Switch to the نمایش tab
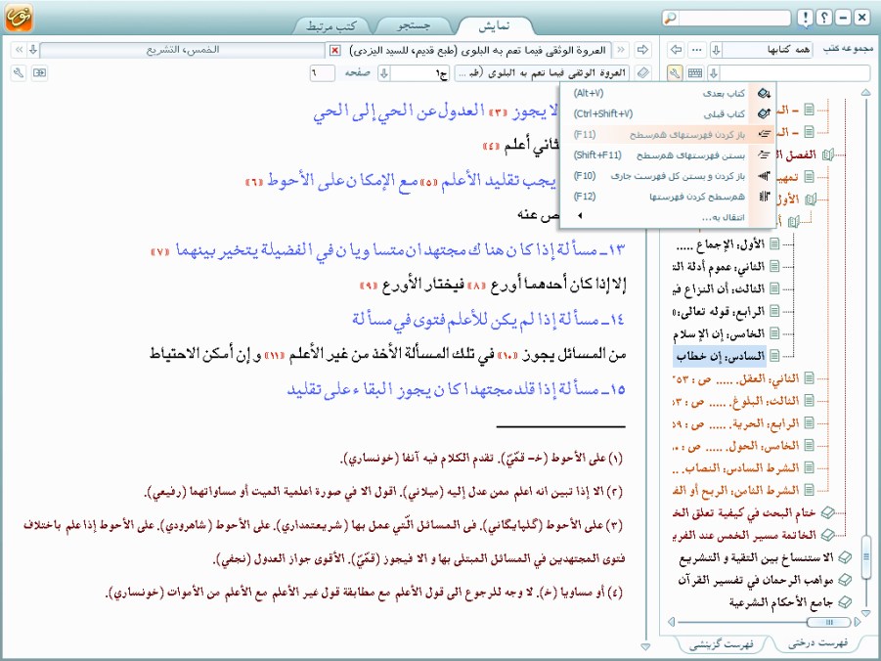The width and height of the screenshot is (881, 661). pyautogui.click(x=494, y=25)
